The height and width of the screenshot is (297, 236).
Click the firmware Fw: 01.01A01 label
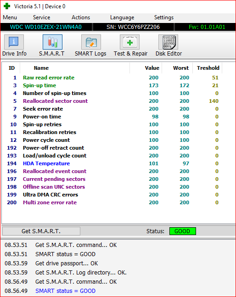point(207,27)
